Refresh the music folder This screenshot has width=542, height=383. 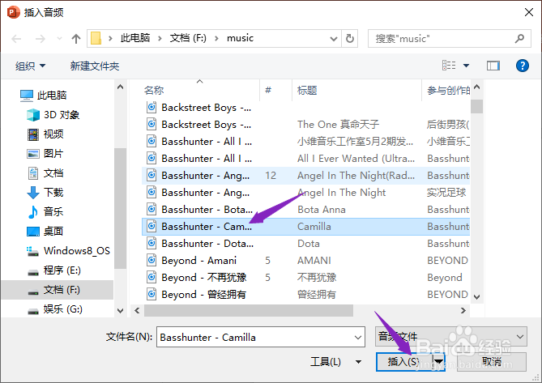click(349, 38)
